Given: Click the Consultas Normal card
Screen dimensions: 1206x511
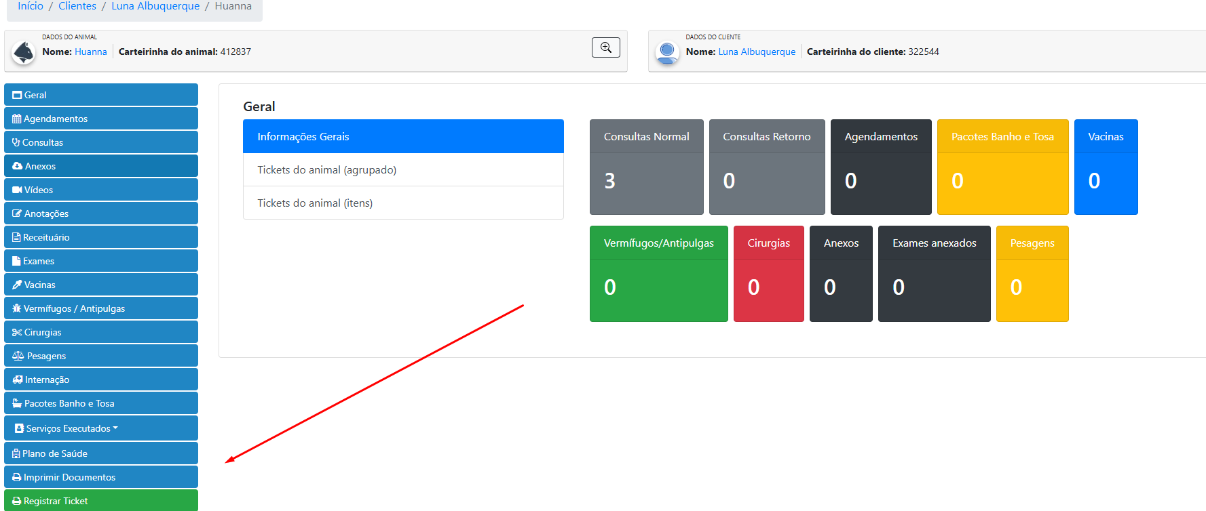Looking at the screenshot, I should pyautogui.click(x=646, y=167).
